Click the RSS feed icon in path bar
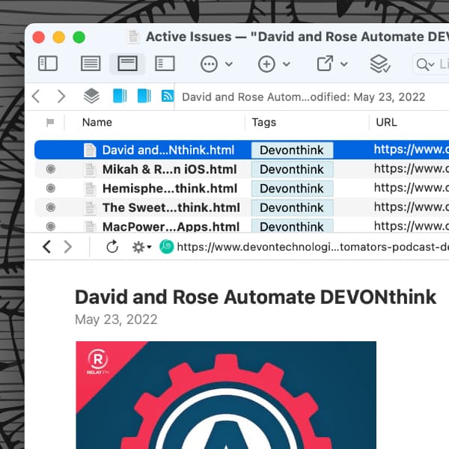Image resolution: width=449 pixels, height=449 pixels. click(x=168, y=96)
